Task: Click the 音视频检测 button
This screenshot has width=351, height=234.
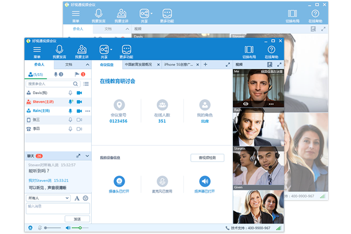Action: tap(207, 158)
